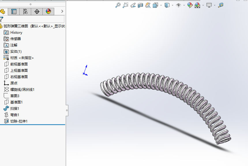Click the Hide/Show Items eye icon
The height and width of the screenshot is (166, 248).
click(179, 5)
